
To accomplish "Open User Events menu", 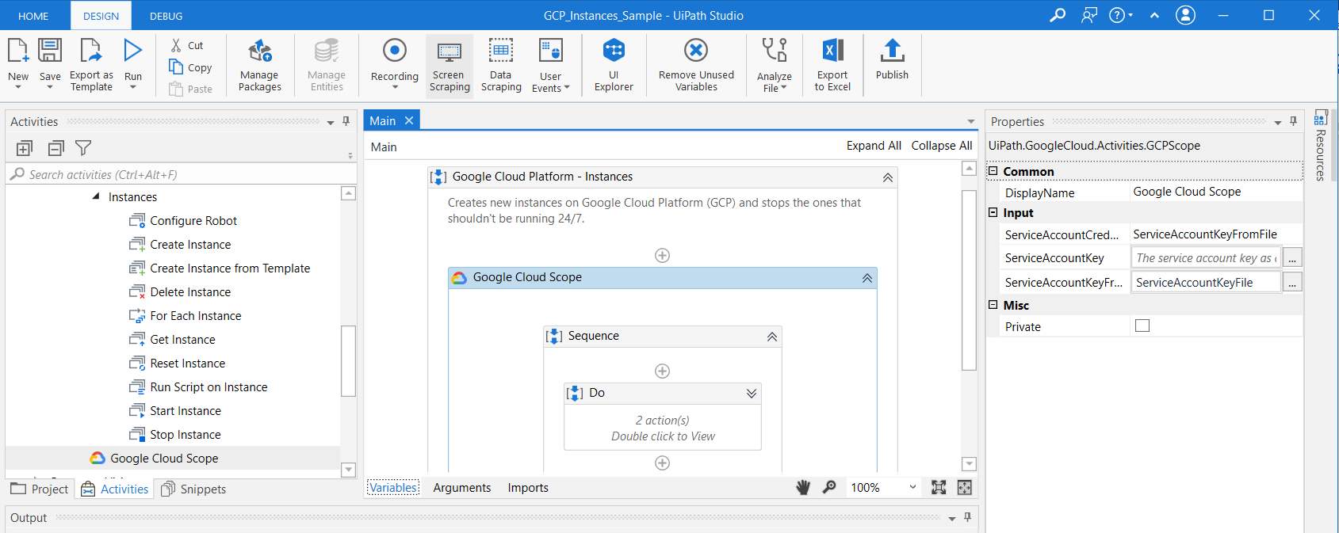I will pos(550,65).
